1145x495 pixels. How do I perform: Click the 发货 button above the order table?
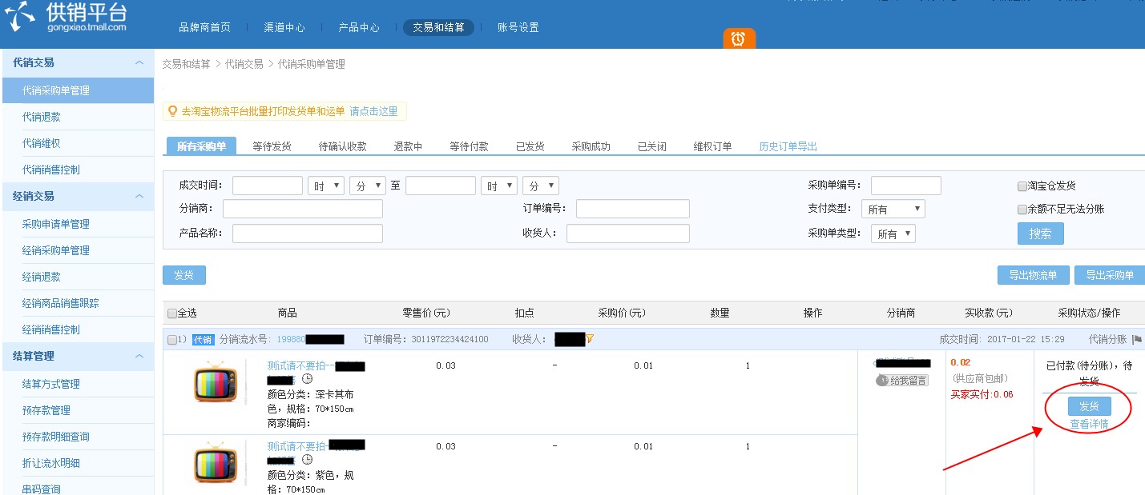184,275
